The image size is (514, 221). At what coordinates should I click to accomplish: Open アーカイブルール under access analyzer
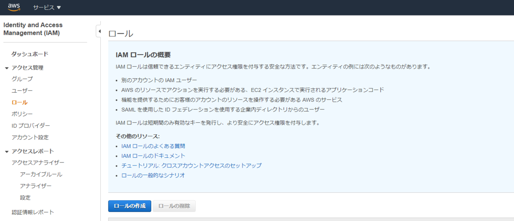pos(41,174)
